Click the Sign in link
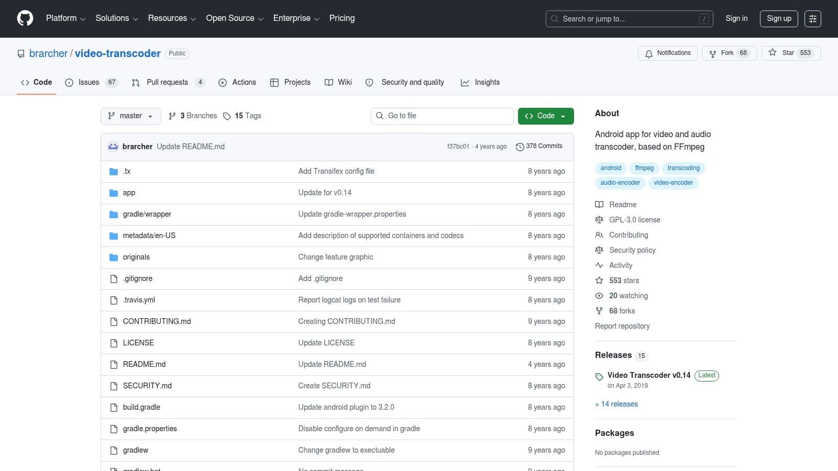This screenshot has height=471, width=838. click(x=736, y=18)
